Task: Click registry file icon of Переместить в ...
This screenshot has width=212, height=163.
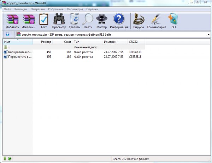Action: [6, 56]
